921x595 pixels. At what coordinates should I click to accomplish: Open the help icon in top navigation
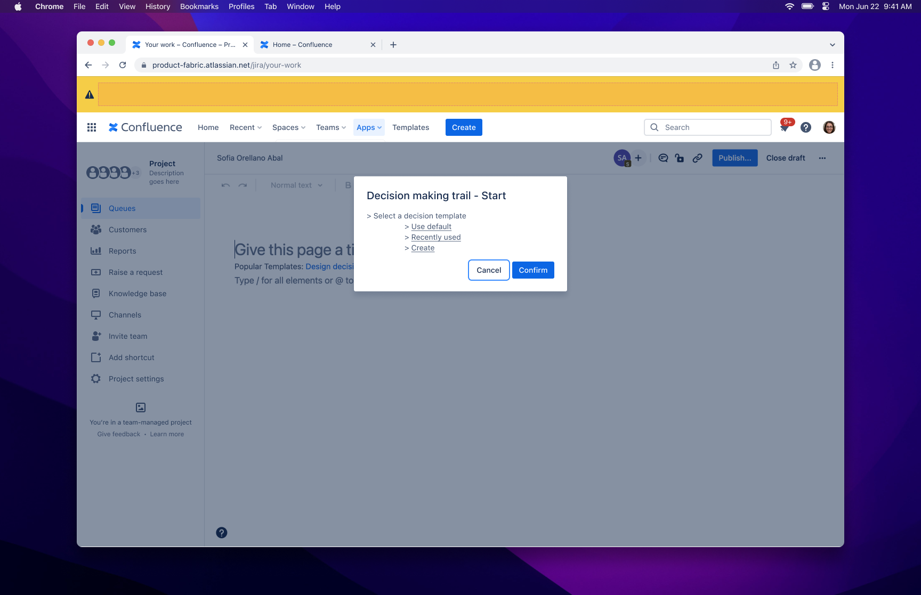point(806,127)
